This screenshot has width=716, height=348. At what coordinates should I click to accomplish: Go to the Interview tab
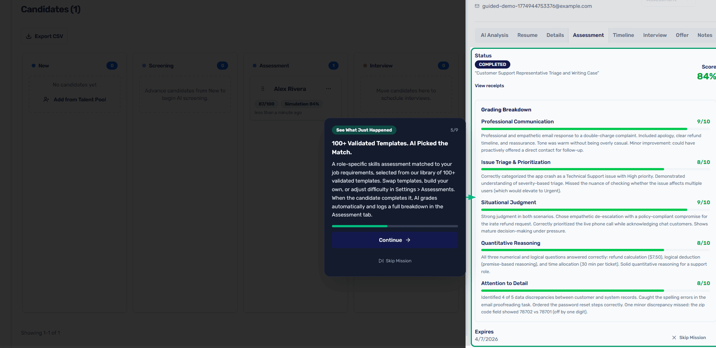(x=654, y=35)
